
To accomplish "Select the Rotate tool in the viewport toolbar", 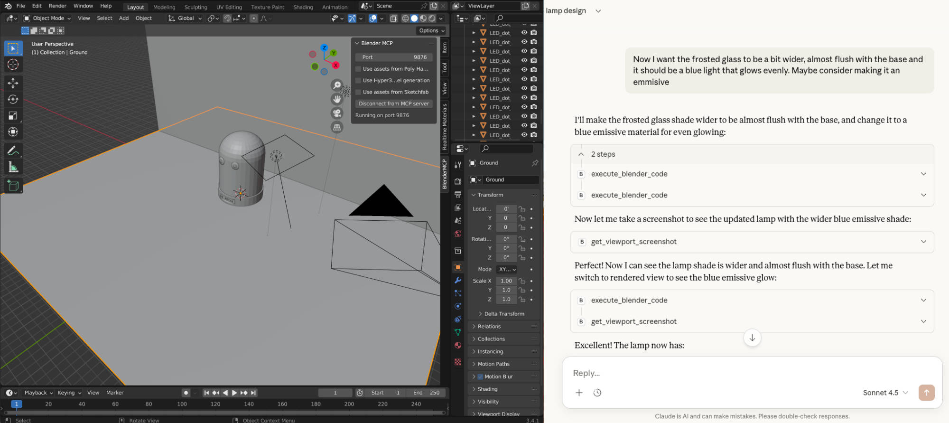I will (13, 99).
